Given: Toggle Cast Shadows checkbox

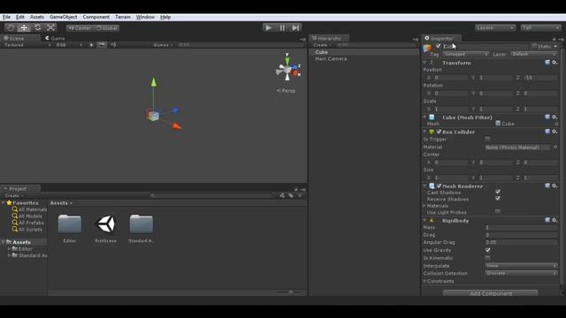Looking at the screenshot, I should click(x=498, y=192).
